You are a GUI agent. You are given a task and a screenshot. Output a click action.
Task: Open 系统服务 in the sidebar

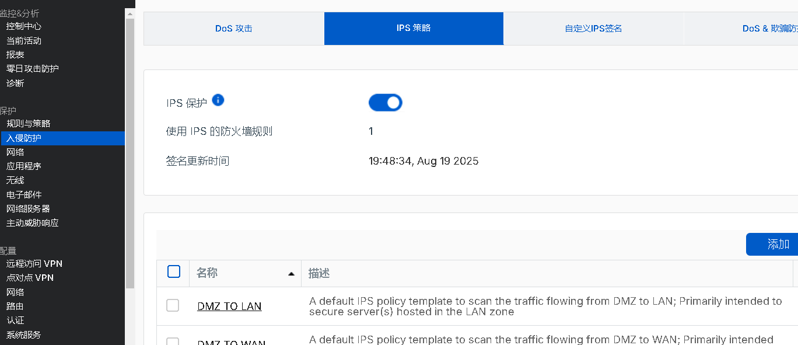point(24,335)
